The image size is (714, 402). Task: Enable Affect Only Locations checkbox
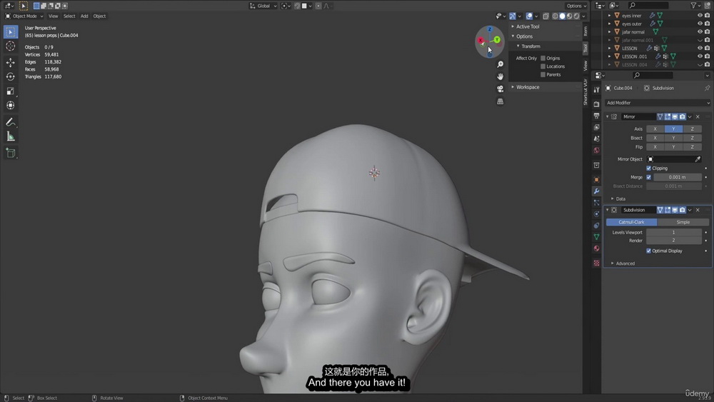pyautogui.click(x=543, y=66)
